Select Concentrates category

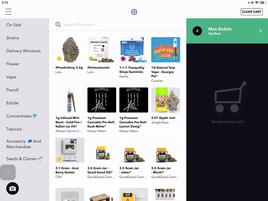coord(21,116)
